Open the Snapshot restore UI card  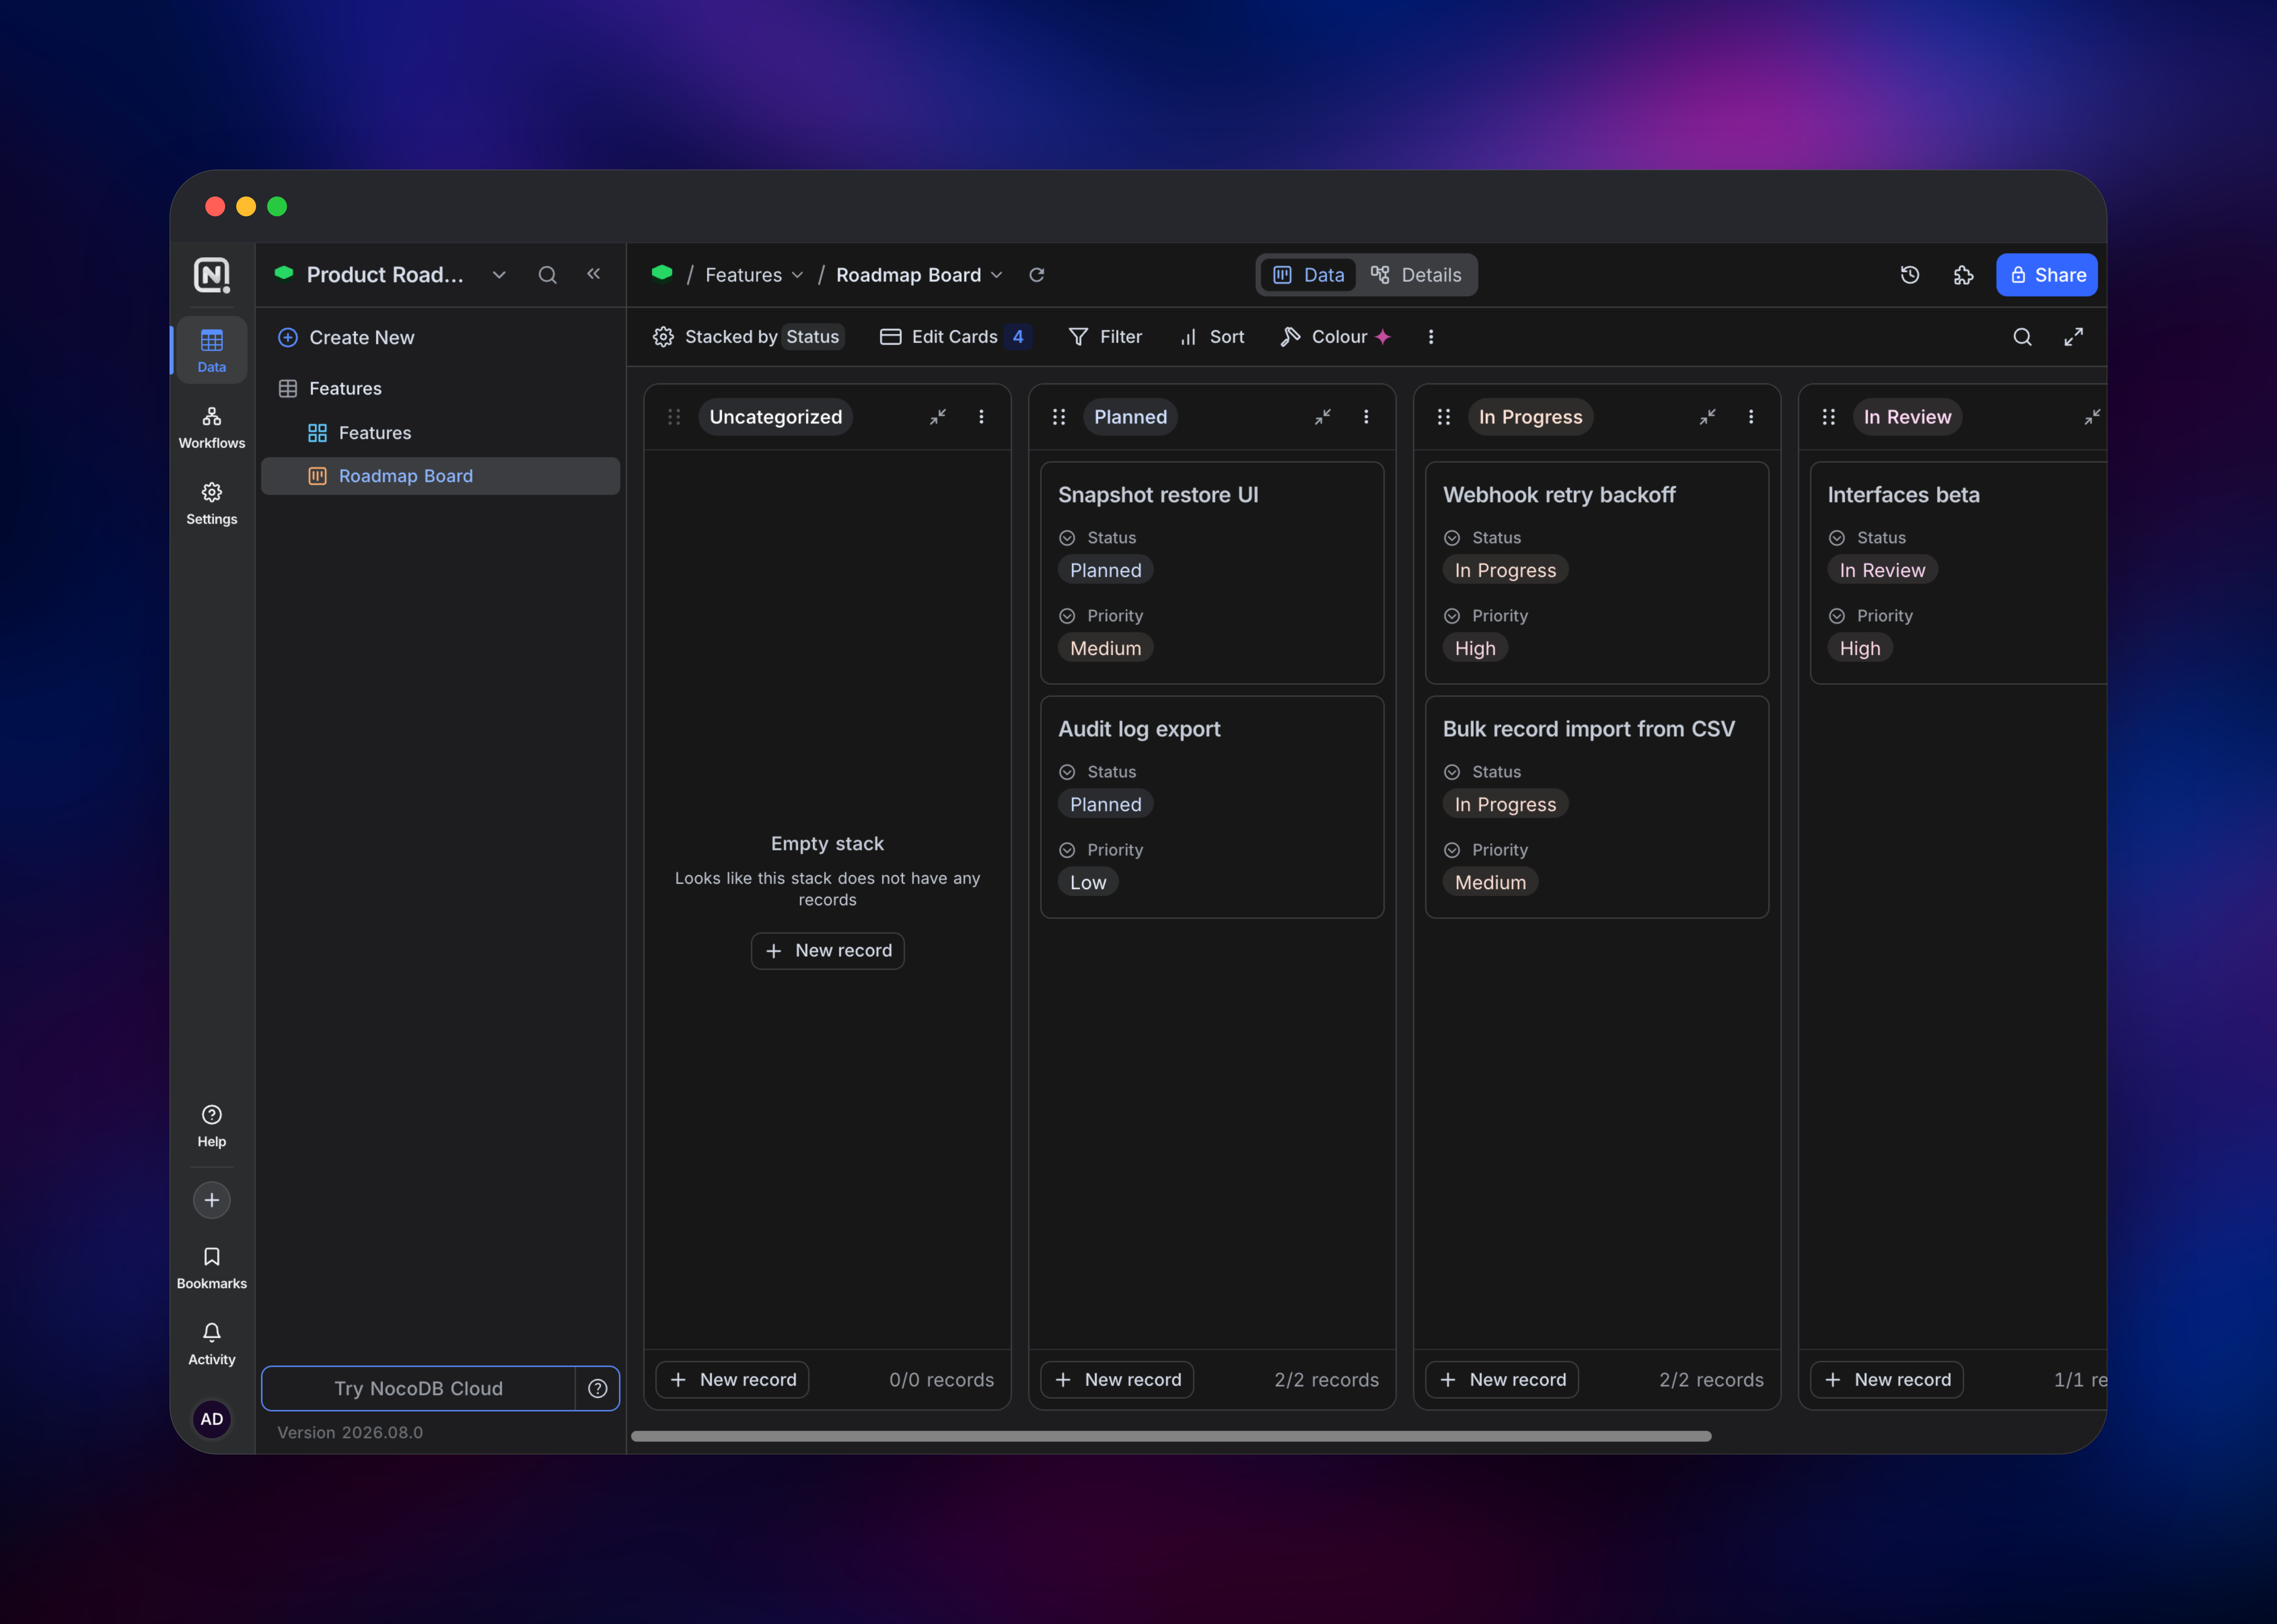1212,573
